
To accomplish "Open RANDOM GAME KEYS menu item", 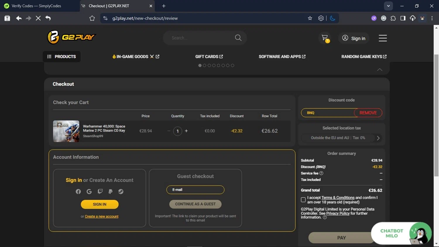I will coord(364,57).
